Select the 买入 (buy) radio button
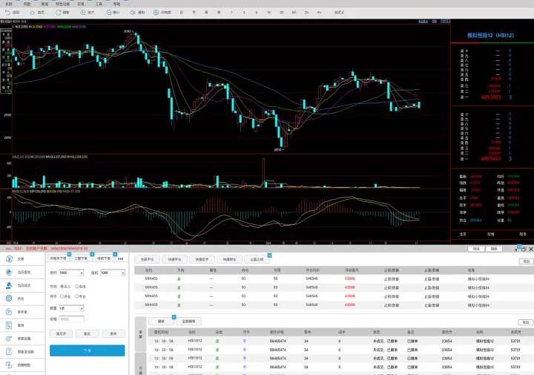This screenshot has width=534, height=375. pos(62,287)
